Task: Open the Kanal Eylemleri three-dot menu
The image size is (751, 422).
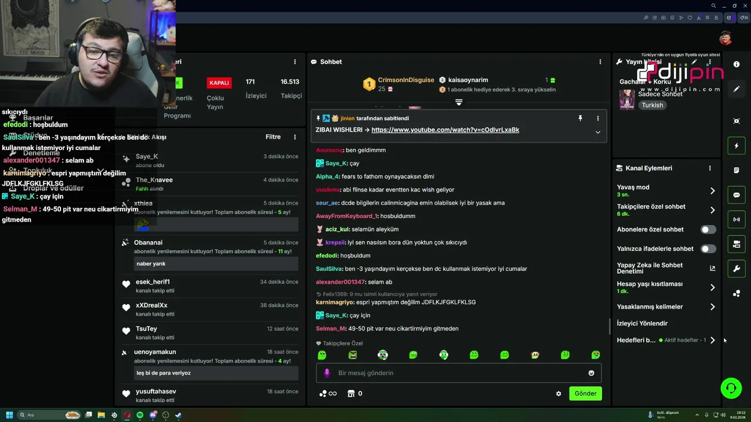Action: pyautogui.click(x=709, y=168)
